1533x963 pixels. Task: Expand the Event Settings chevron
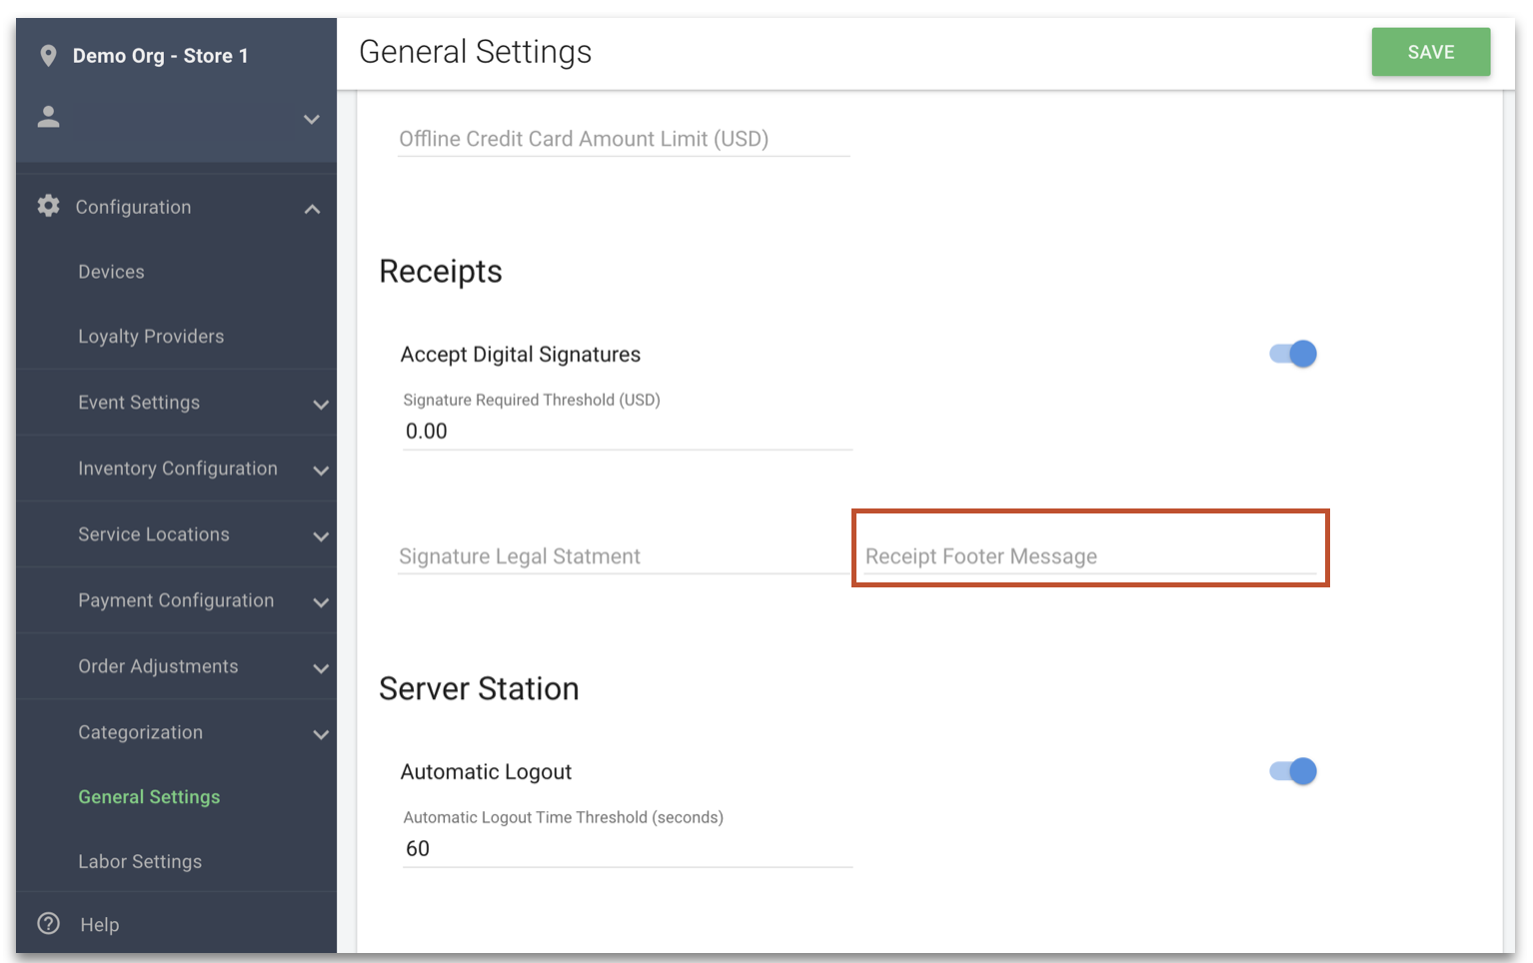321,405
